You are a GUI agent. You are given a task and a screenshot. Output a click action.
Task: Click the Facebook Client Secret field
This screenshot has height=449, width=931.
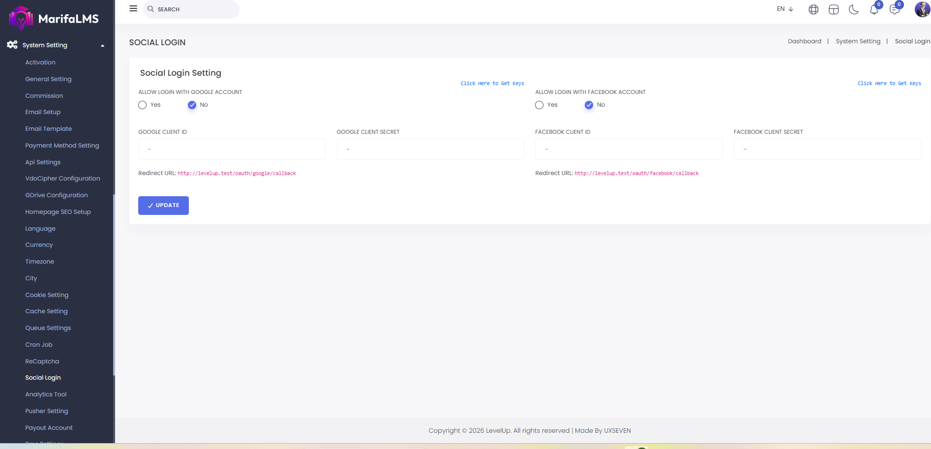[827, 149]
